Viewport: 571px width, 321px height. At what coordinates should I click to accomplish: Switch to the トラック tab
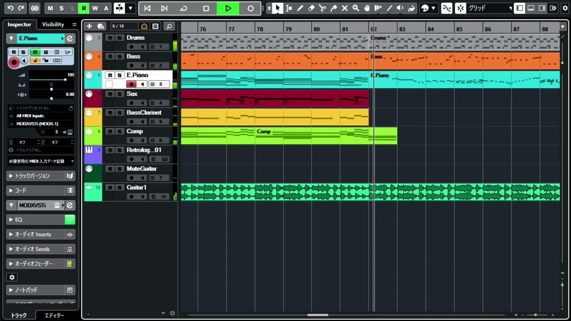tap(19, 315)
